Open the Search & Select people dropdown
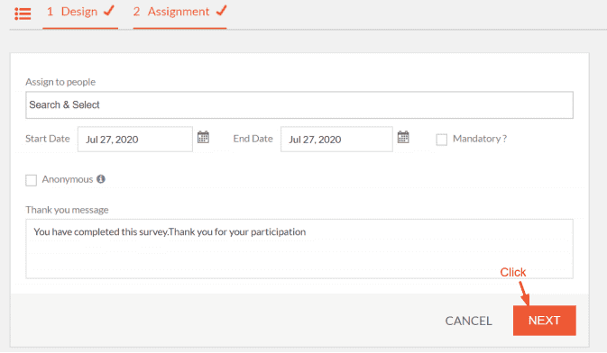 coord(299,105)
